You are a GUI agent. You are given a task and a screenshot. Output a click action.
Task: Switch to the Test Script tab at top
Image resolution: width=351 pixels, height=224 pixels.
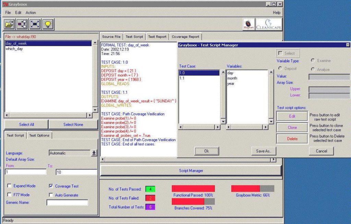tap(134, 36)
